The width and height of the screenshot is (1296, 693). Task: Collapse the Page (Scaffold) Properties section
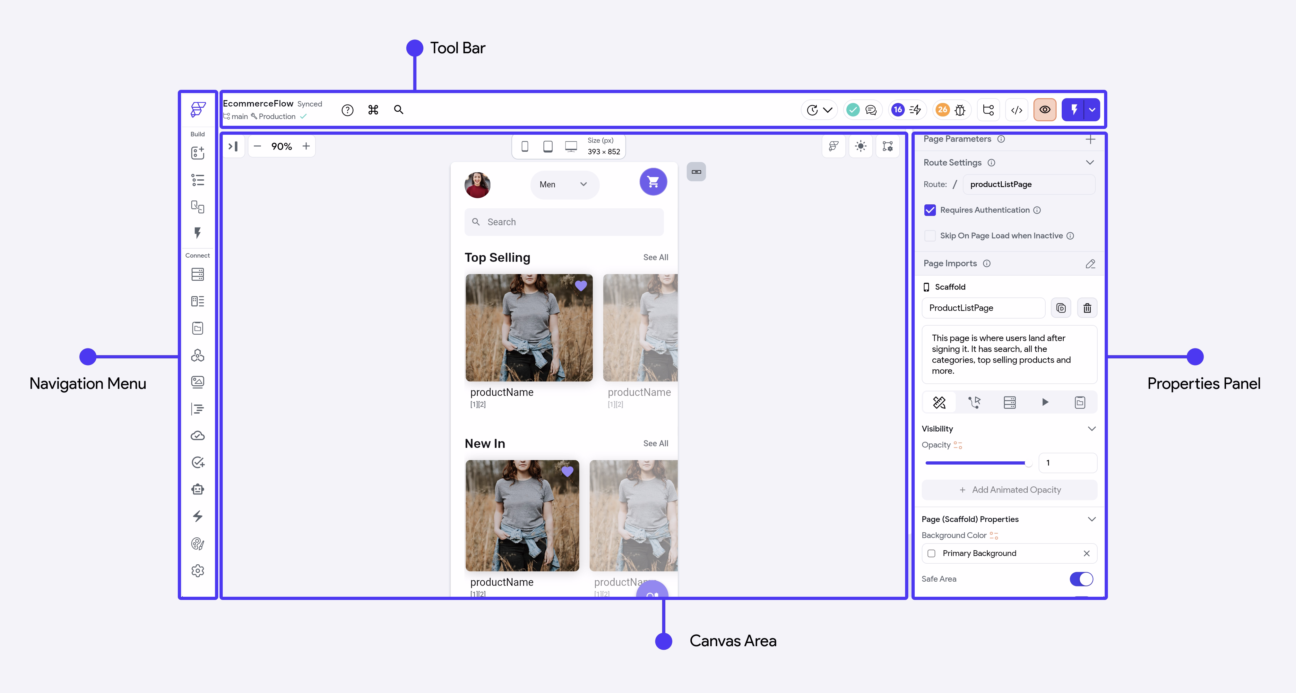[1091, 519]
